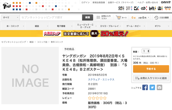This screenshot has height=110, width=172.
Task: Go to 雑誌 breadcrumb
Action: pos(31,42)
